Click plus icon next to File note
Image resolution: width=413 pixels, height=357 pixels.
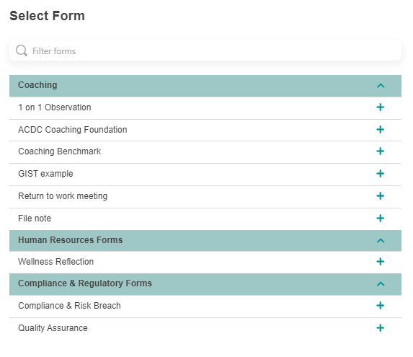pyautogui.click(x=380, y=218)
